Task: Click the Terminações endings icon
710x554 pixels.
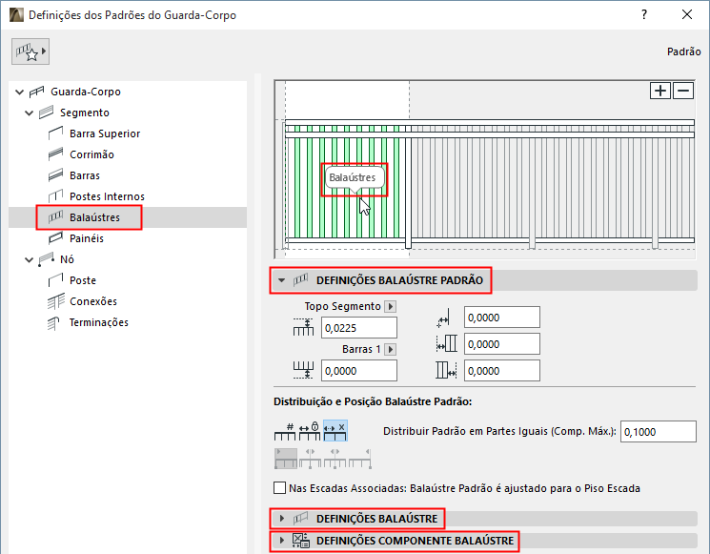Action: [54, 322]
